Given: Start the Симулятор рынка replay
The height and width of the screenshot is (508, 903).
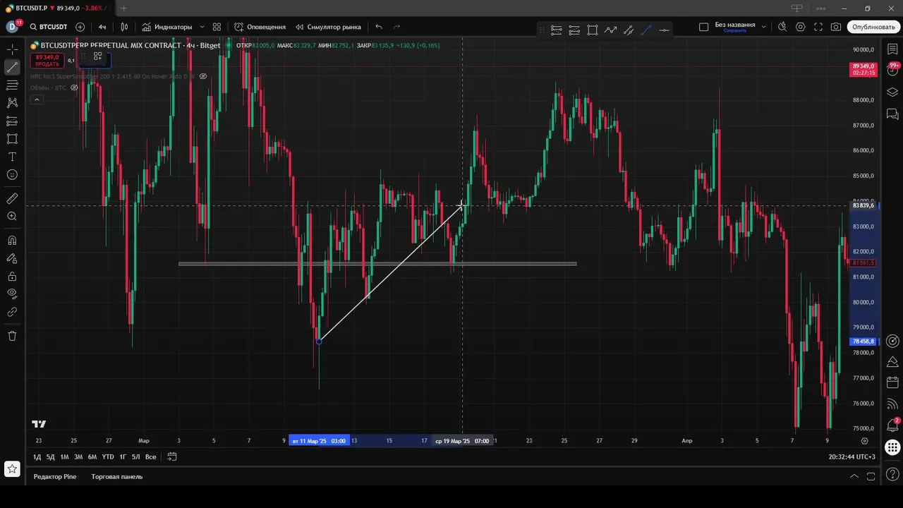Looking at the screenshot, I should click(328, 27).
